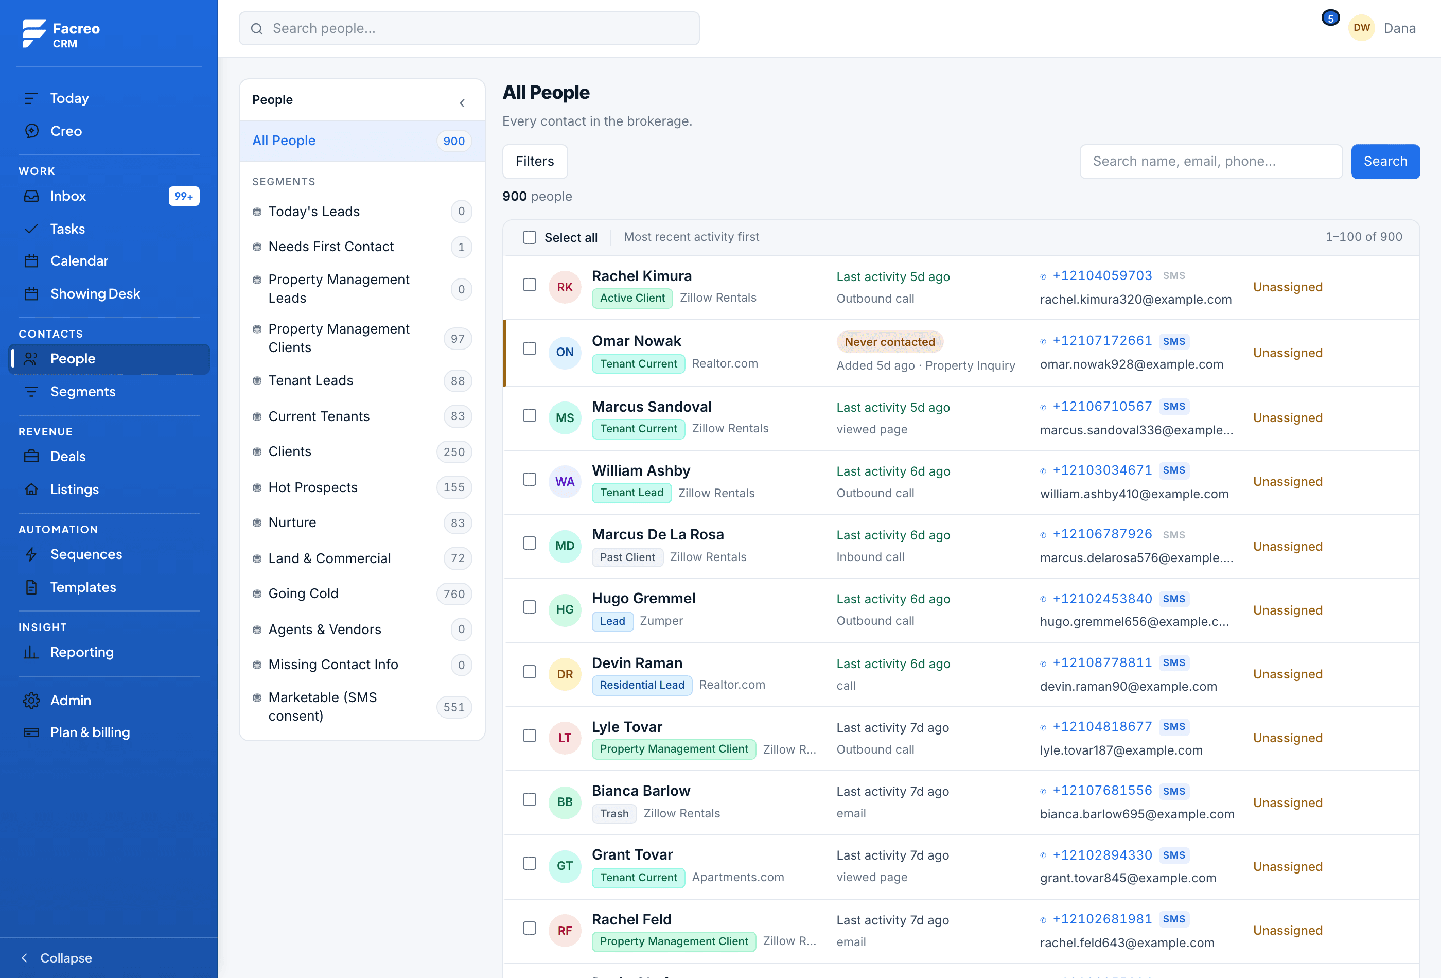Viewport: 1441px width, 978px height.
Task: Open the Tenant Leads segment
Action: click(362, 381)
